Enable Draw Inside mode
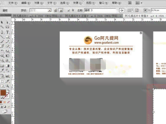166x124 pixels. pos(8,106)
